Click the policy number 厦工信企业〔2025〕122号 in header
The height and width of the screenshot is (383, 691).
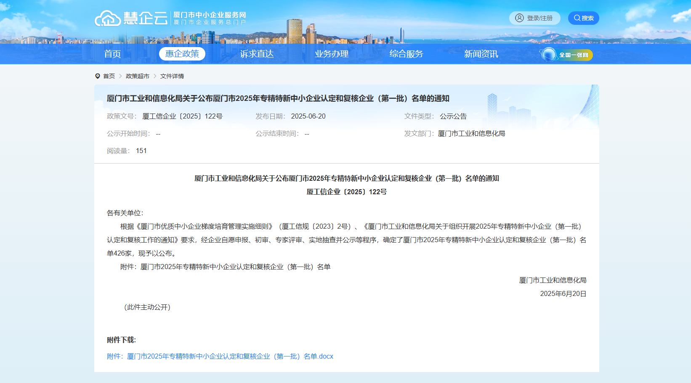point(183,116)
